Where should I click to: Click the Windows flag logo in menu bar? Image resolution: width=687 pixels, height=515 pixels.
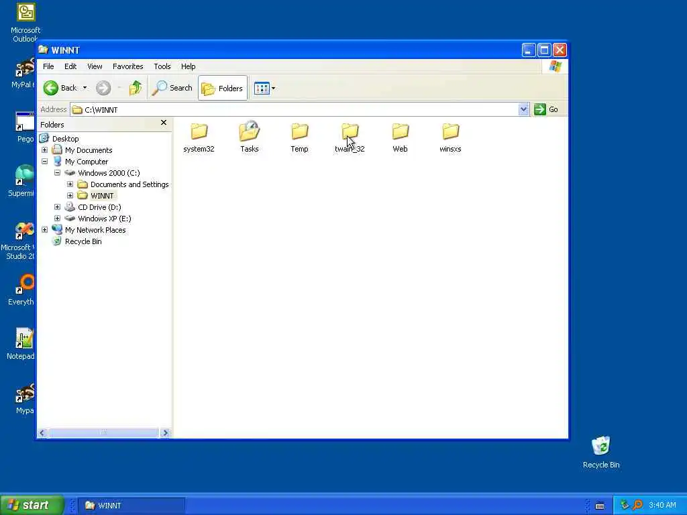click(555, 66)
